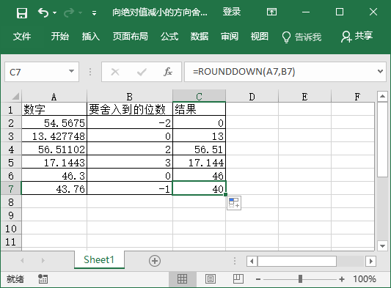Click cell with value 56.51102
This screenshot has width=391, height=288.
pos(54,149)
